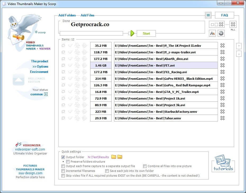Open The product section
Viewport: 246px width, 193px height.
[39, 61]
